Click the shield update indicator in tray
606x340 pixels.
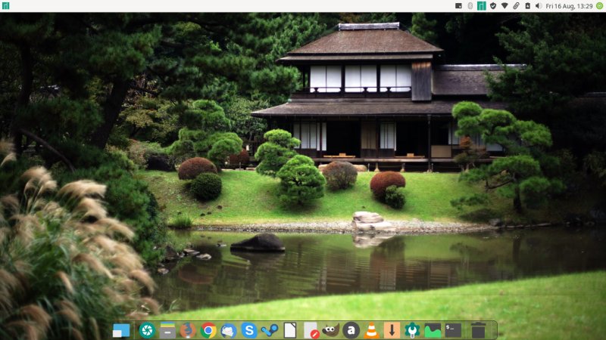click(x=493, y=5)
